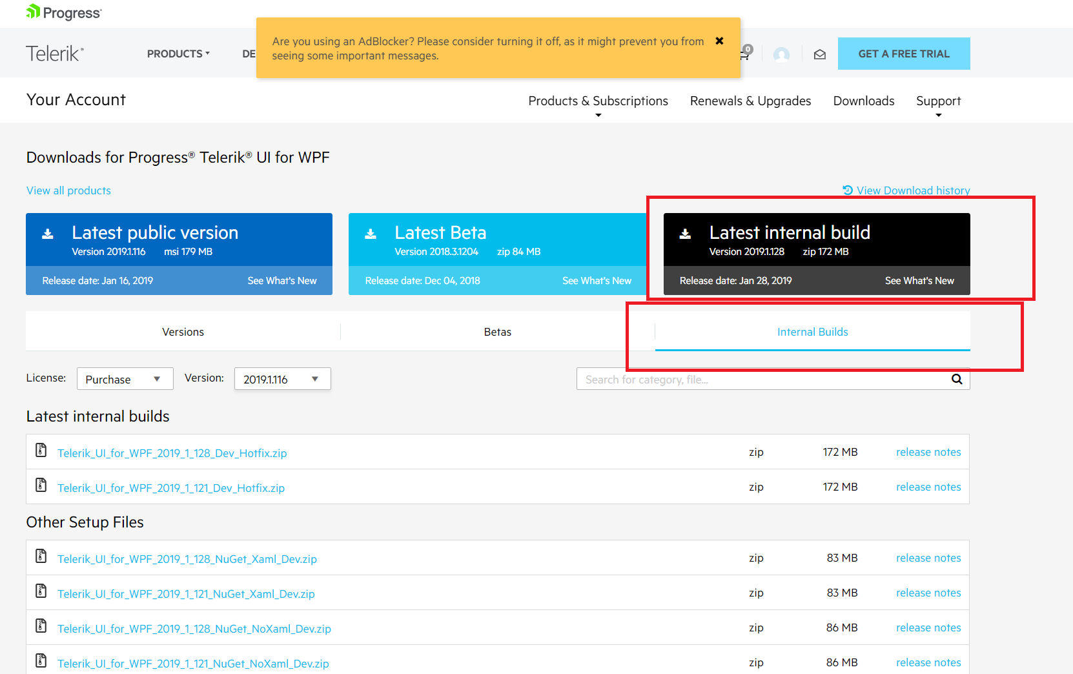Open the PRODUCTS dropdown menu

click(x=178, y=54)
